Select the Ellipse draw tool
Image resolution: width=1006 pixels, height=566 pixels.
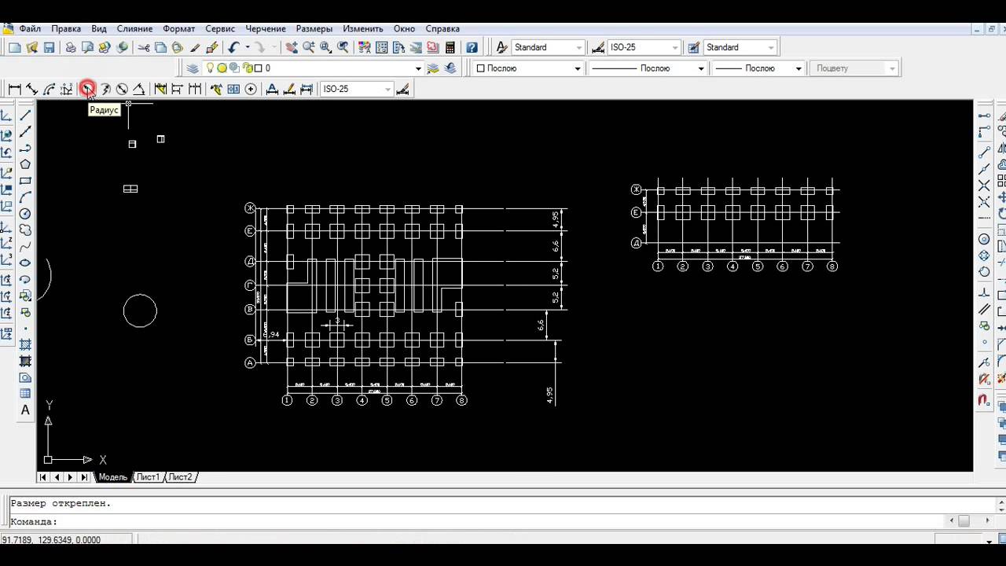click(x=25, y=263)
